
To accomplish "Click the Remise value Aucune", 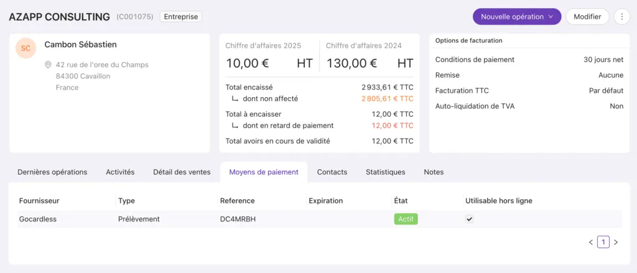I will (611, 75).
